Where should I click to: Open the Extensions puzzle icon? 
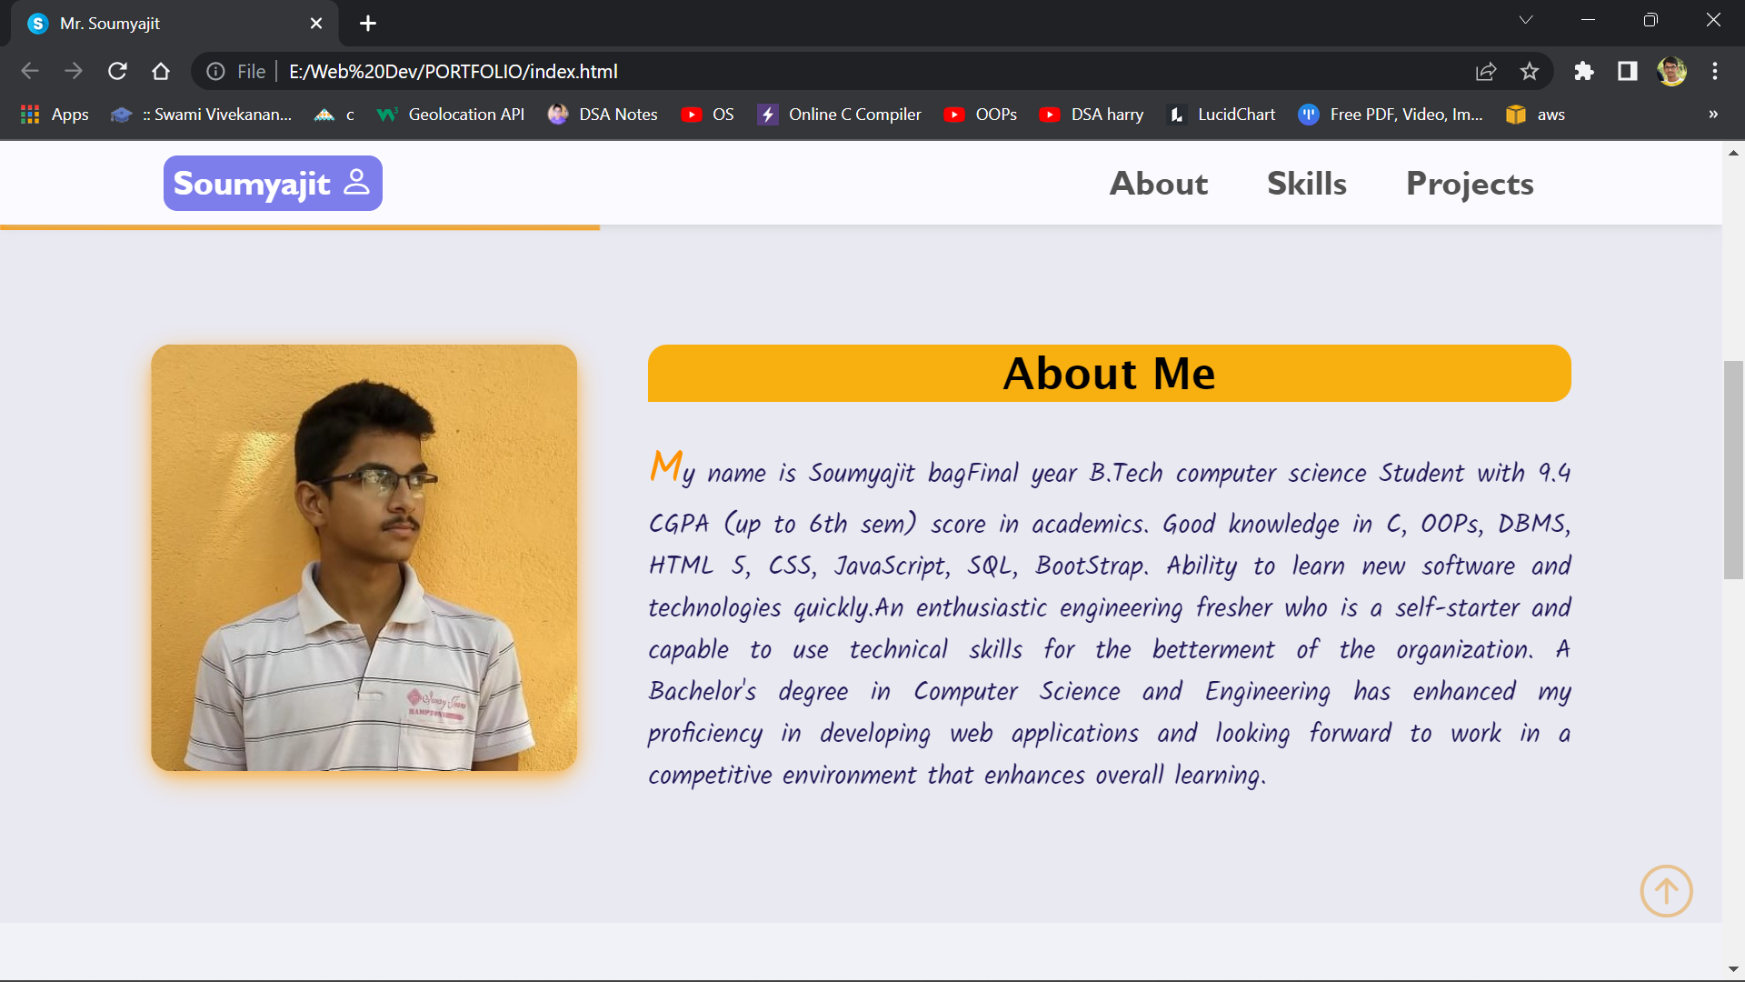pos(1584,71)
